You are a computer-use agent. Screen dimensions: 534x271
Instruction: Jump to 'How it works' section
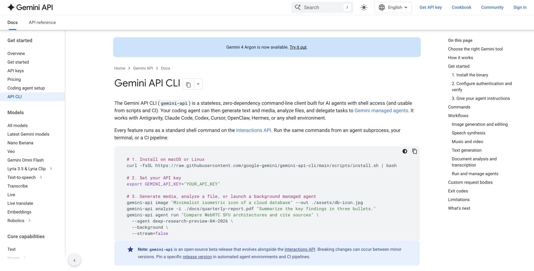tap(460, 58)
